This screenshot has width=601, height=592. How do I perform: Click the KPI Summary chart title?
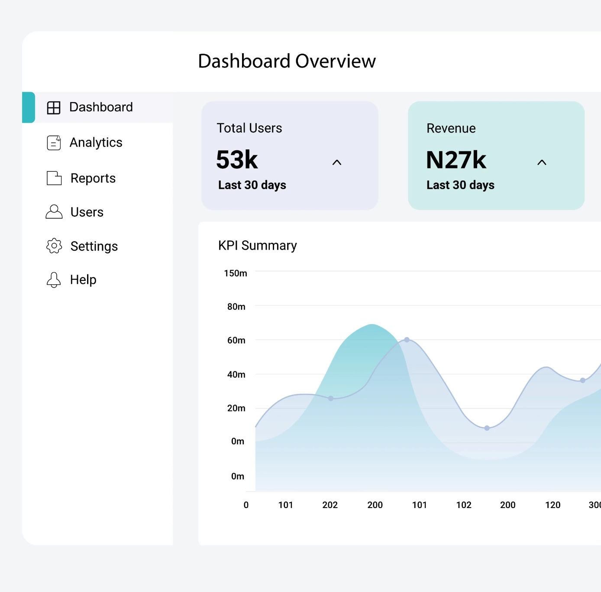tap(257, 245)
